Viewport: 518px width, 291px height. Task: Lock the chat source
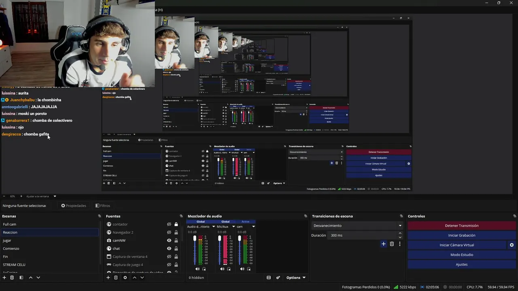point(176,249)
